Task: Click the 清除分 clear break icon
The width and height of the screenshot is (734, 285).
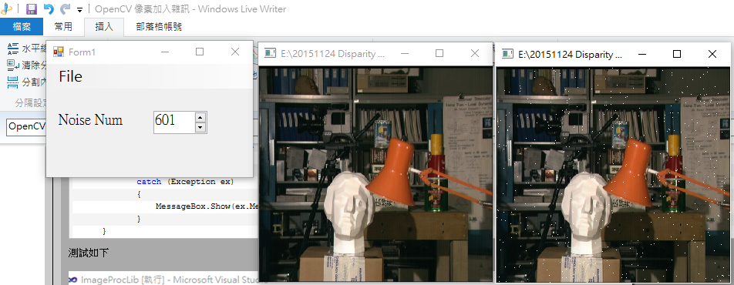Action: point(12,65)
